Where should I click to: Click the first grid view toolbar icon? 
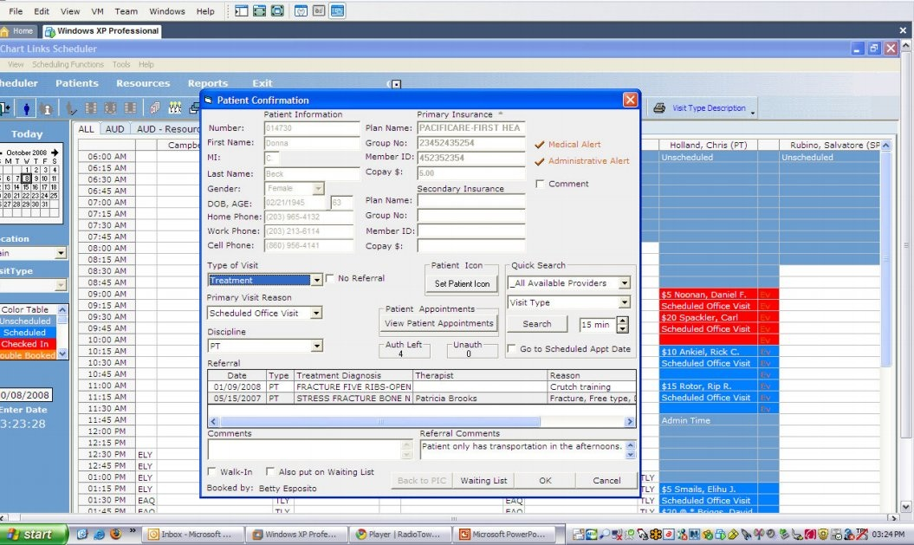coord(91,108)
